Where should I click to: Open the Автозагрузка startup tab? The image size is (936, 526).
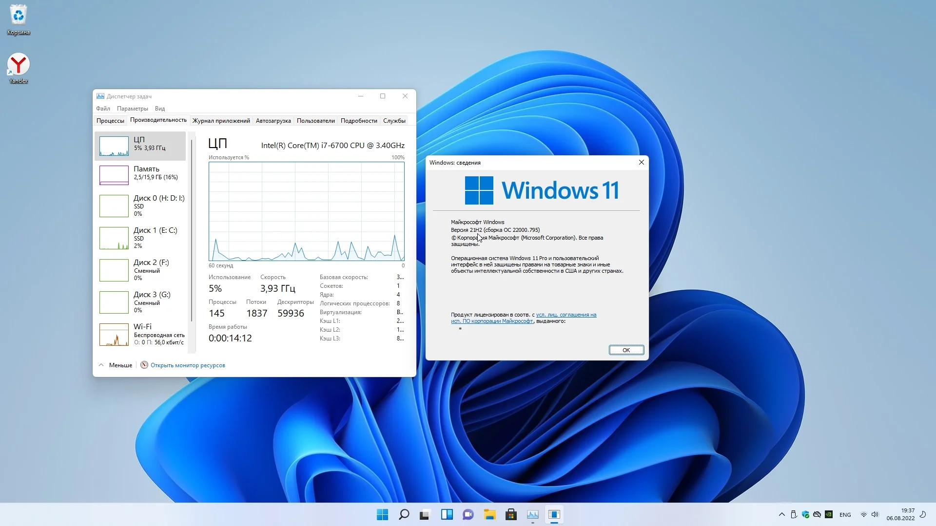[x=273, y=120]
